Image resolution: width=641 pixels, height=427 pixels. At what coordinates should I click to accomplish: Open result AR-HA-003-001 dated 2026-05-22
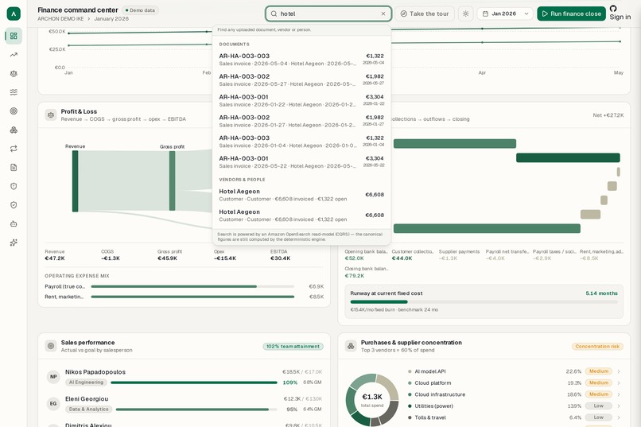point(301,161)
